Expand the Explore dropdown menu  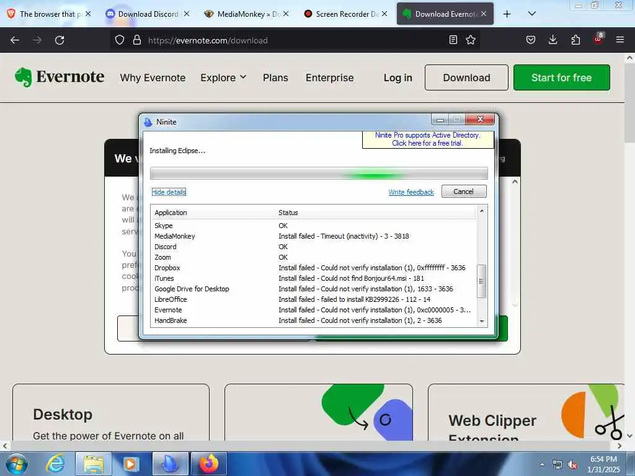[x=223, y=77]
